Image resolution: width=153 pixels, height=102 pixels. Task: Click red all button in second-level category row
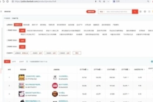(x=22, y=41)
